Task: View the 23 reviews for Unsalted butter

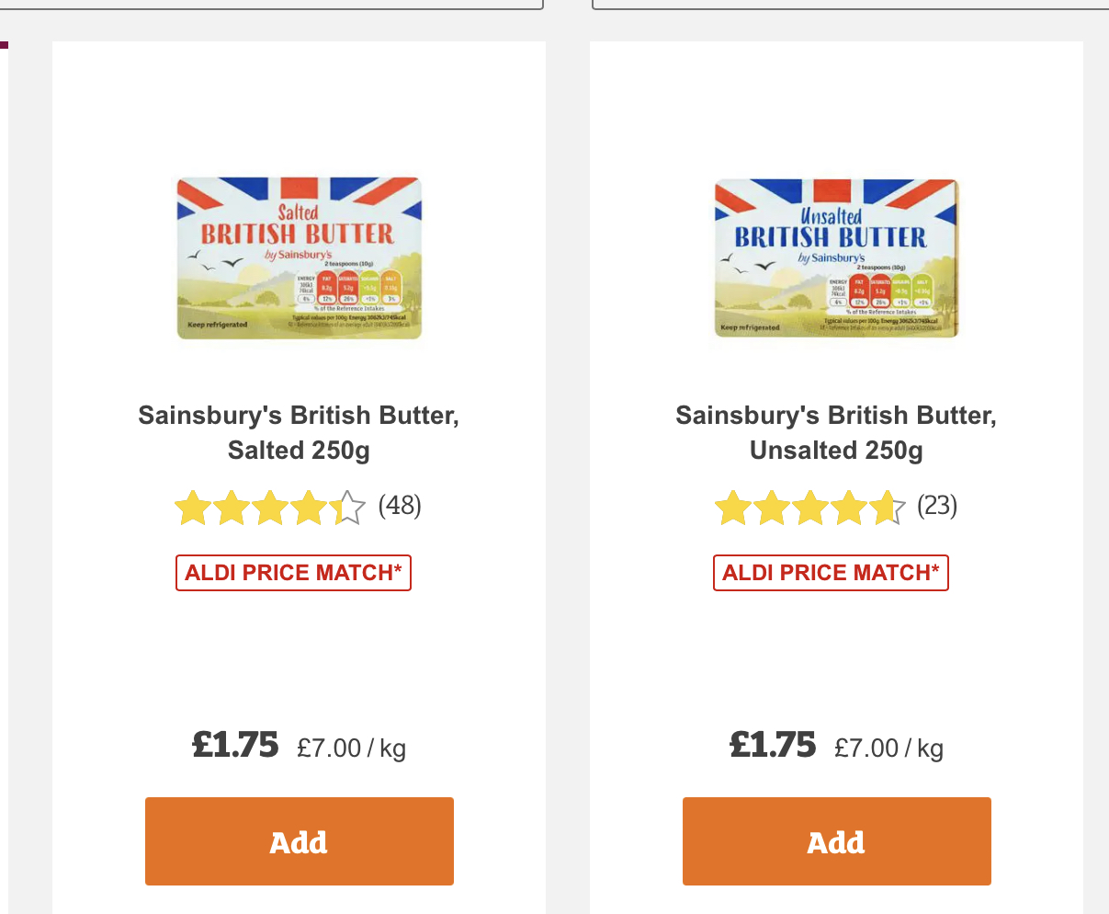Action: point(937,506)
